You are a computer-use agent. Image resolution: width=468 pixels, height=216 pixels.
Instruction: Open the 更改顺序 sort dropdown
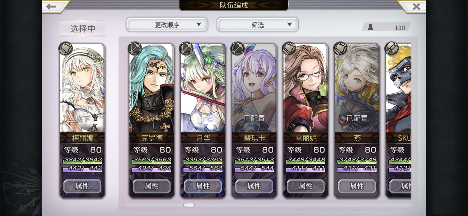pos(167,25)
